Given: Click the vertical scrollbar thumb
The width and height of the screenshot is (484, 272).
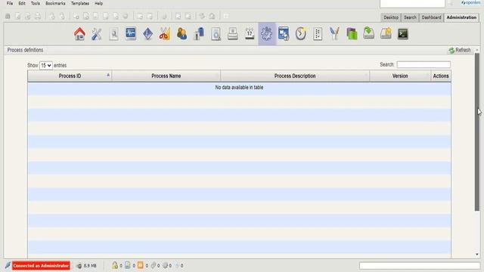Looking at the screenshot, I should click(477, 132).
